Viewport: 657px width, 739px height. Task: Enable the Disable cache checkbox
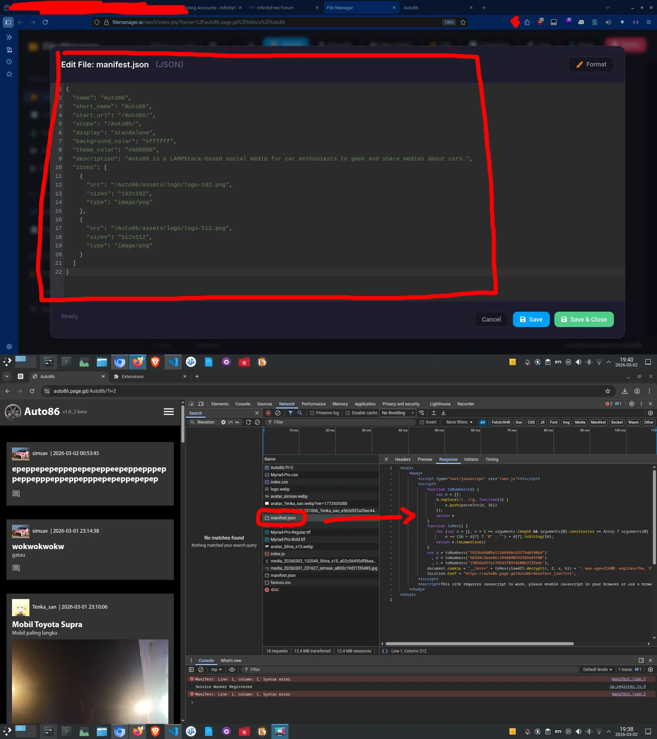(x=347, y=413)
